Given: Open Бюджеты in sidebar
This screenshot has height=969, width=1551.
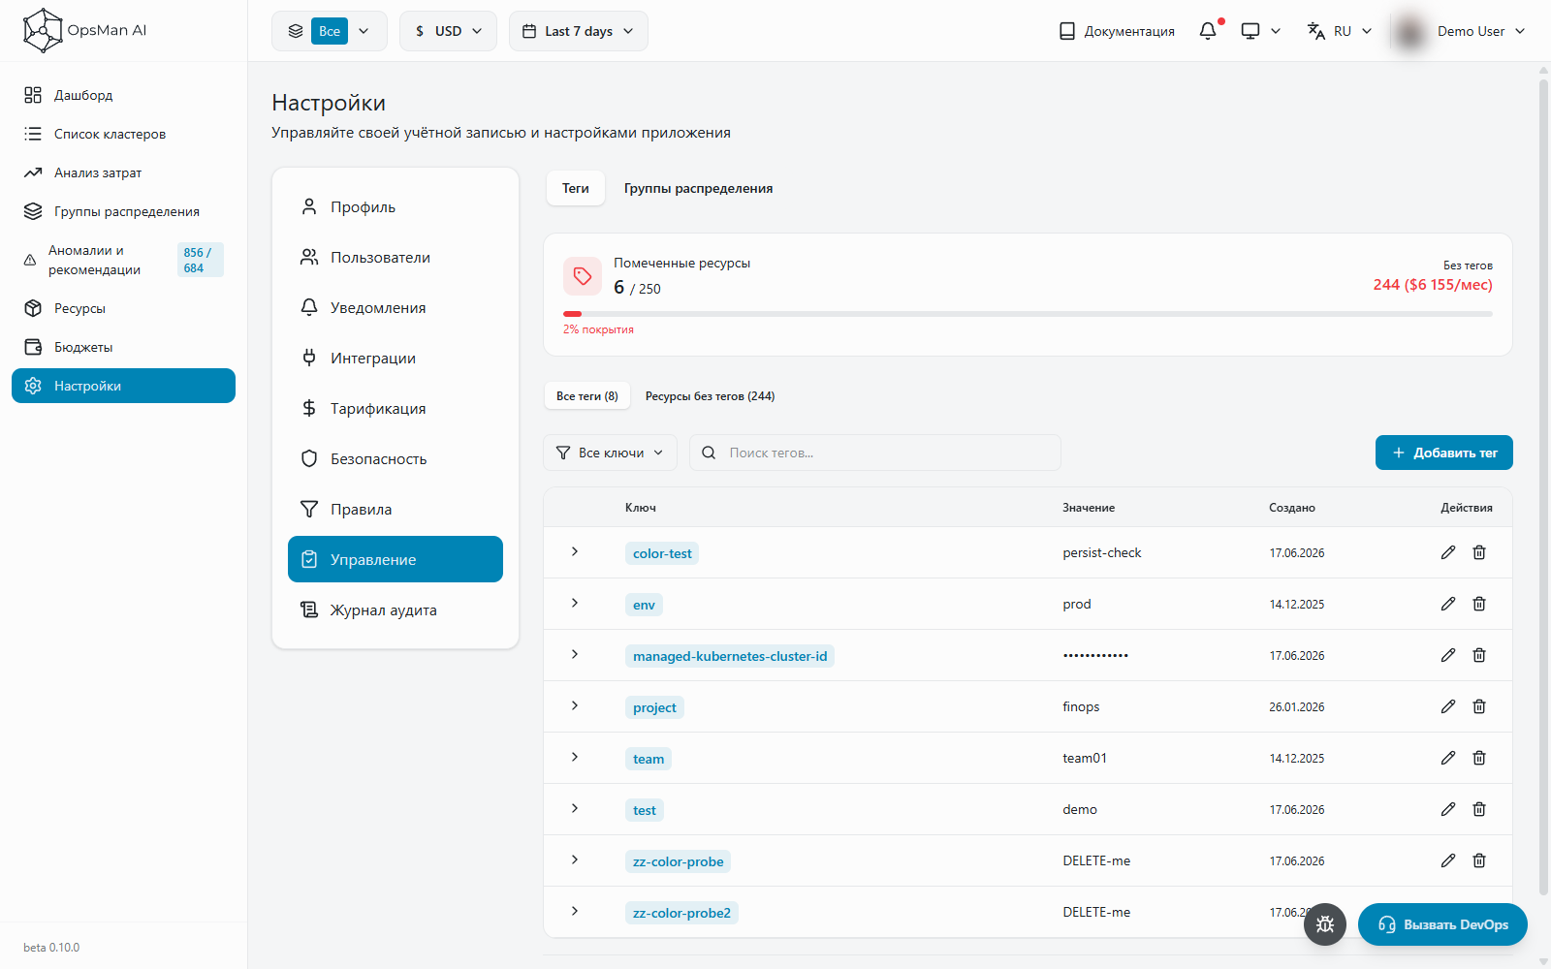Looking at the screenshot, I should pos(123,347).
